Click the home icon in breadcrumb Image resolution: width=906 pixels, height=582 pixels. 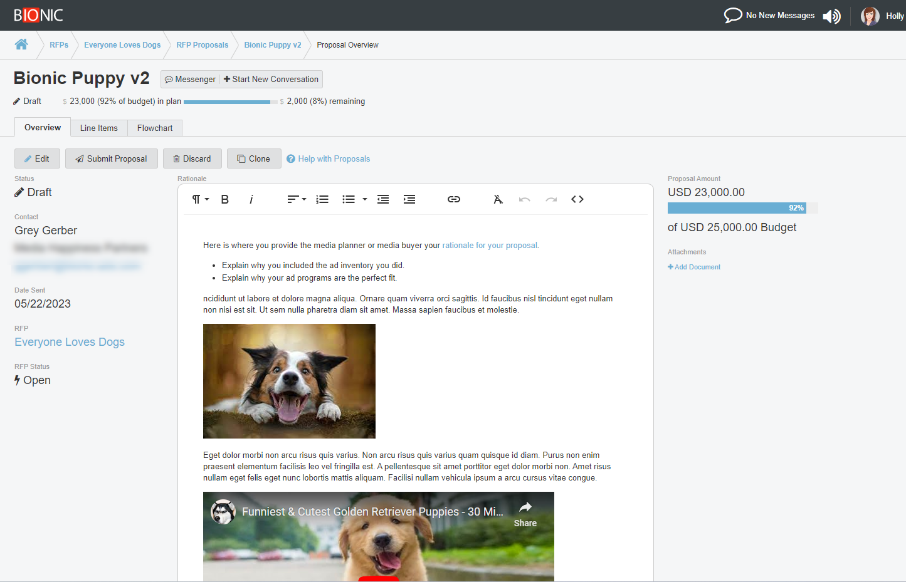[21, 44]
